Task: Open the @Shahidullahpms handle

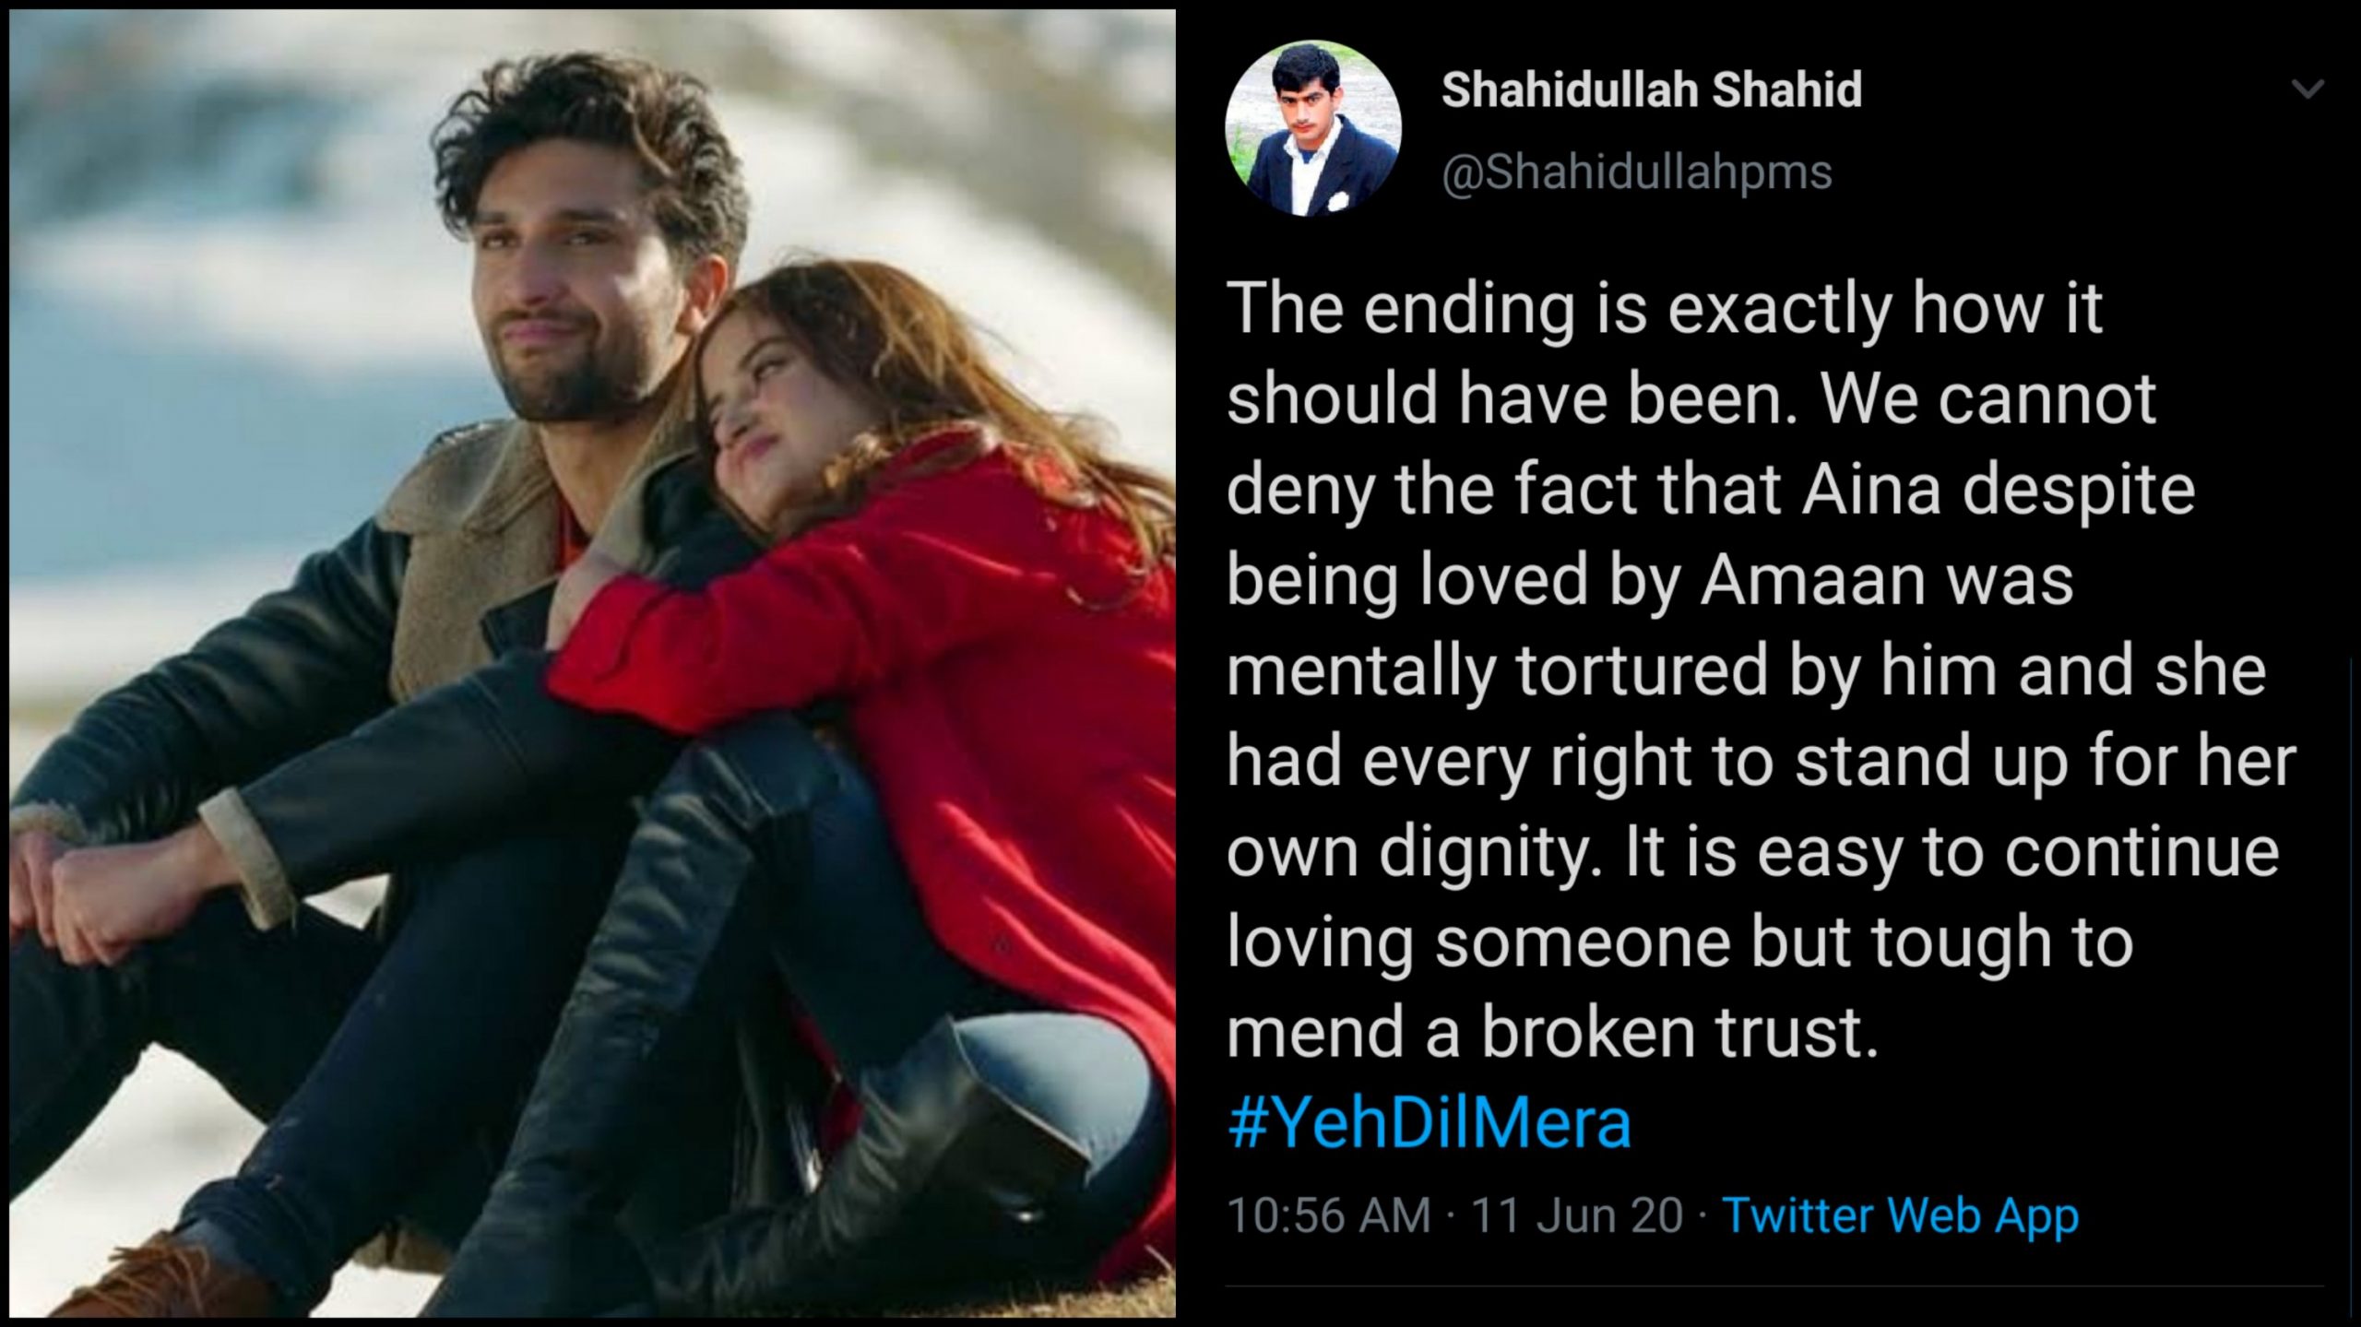Action: pyautogui.click(x=1636, y=172)
